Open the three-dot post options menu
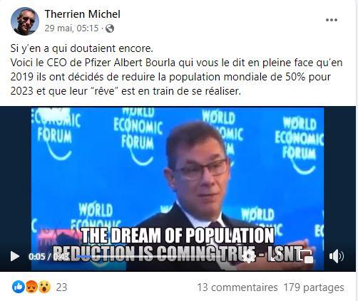This screenshot has height=301, width=358. [x=332, y=20]
